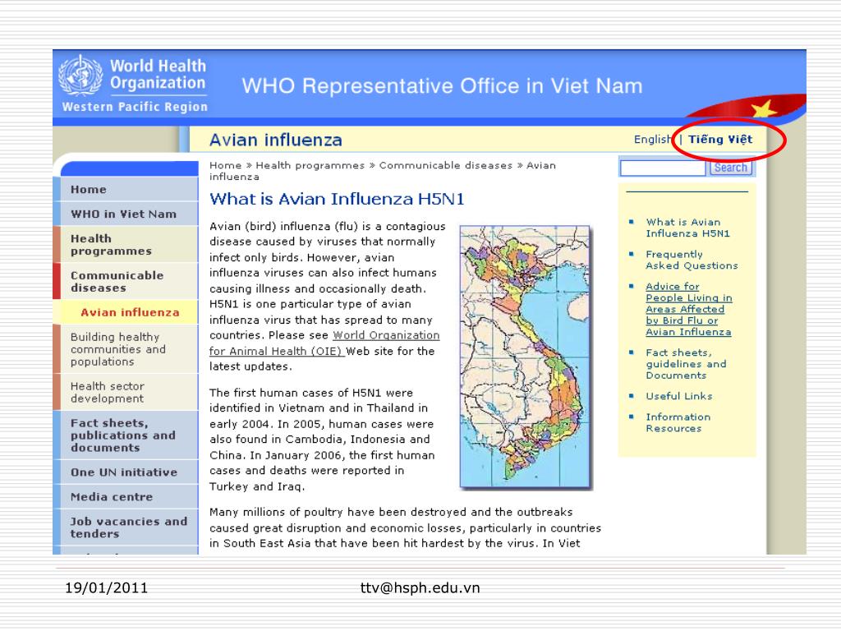841x631 pixels.
Task: Click the Search button
Action: pos(730,168)
